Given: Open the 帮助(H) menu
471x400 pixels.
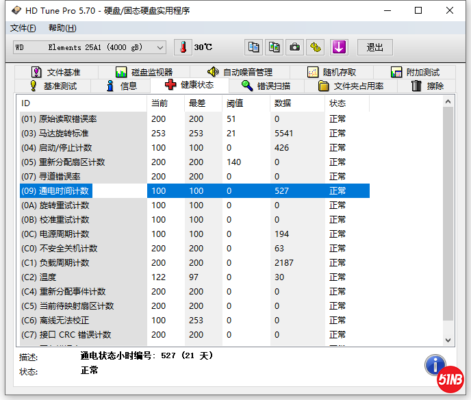Looking at the screenshot, I should pyautogui.click(x=62, y=28).
